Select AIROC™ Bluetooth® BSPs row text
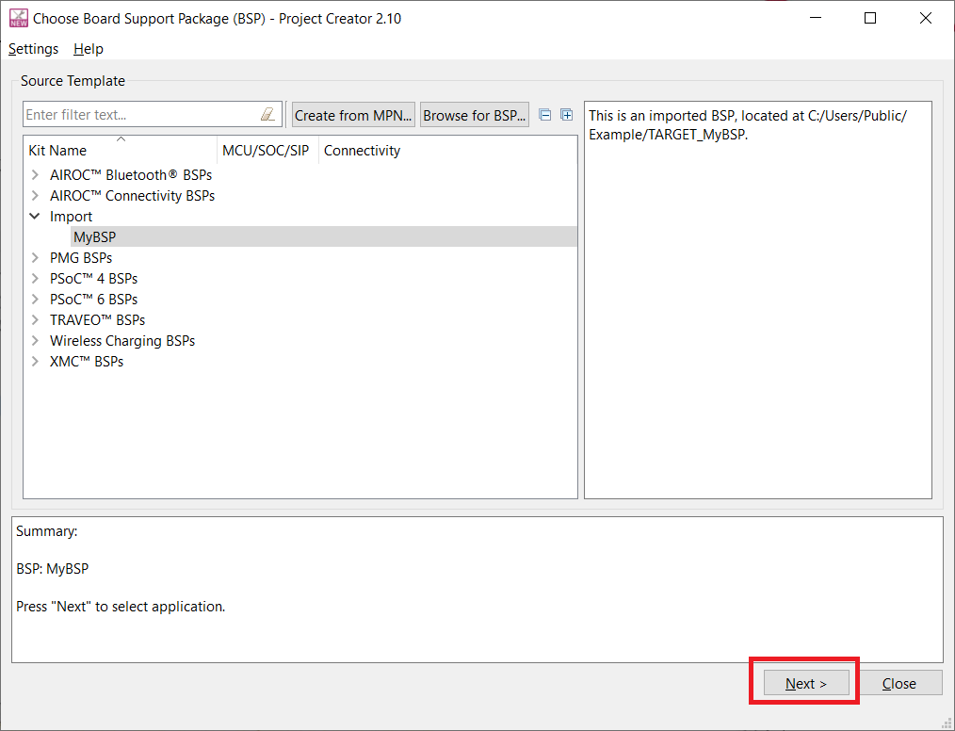This screenshot has width=955, height=731. (131, 175)
